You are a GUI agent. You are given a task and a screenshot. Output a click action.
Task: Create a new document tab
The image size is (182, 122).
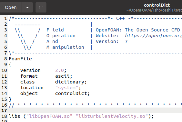click(x=41, y=7)
